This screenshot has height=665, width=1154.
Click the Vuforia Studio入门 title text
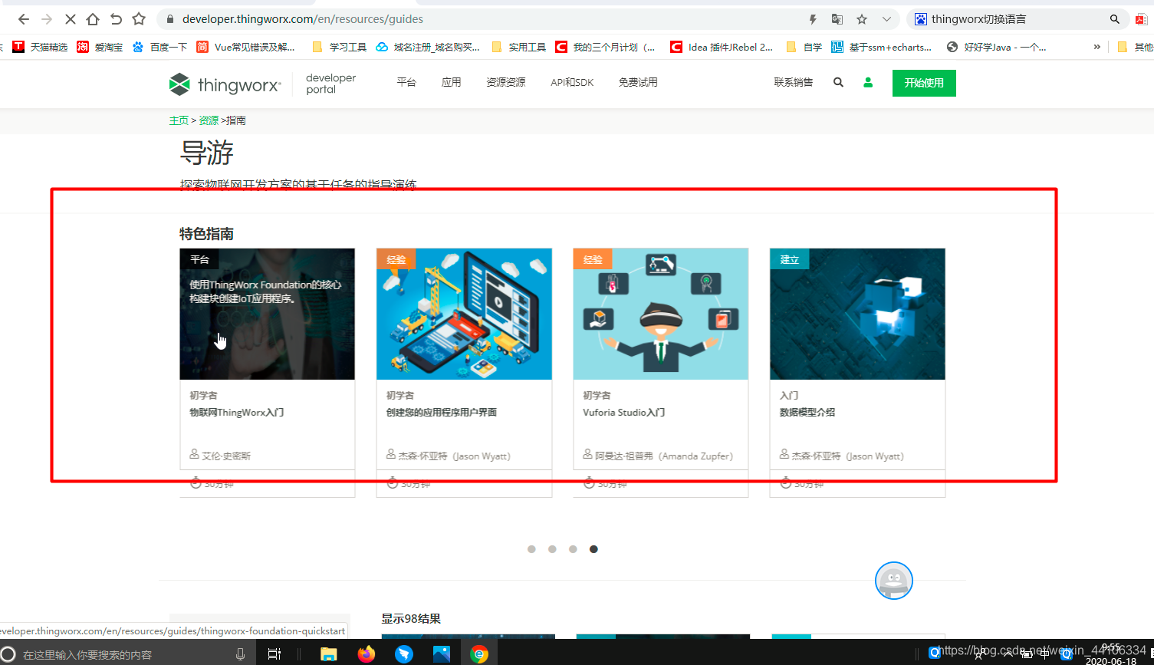623,413
